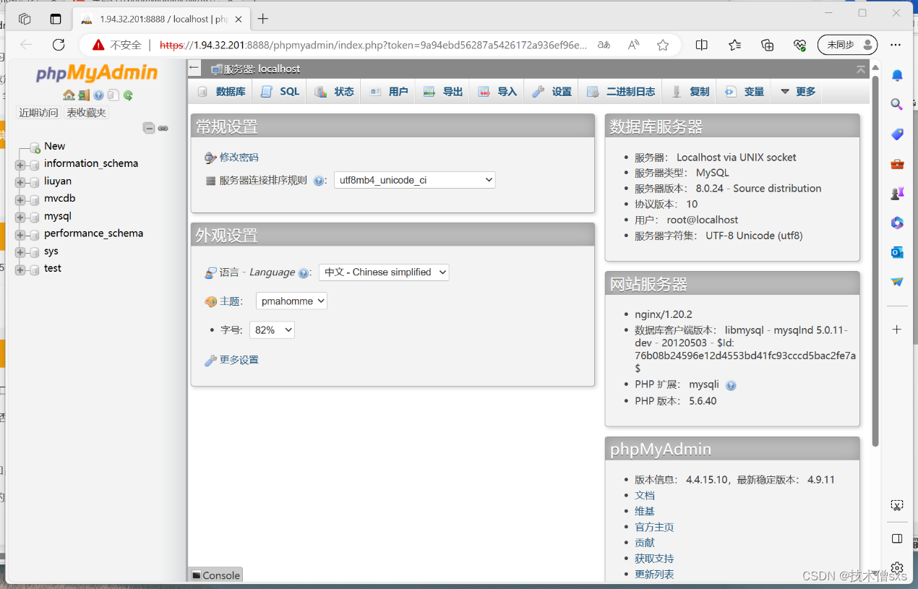
Task: Open the pmahomme theme dropdown
Action: [291, 301]
